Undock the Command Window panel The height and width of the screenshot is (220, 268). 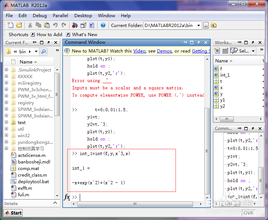tap(198, 42)
